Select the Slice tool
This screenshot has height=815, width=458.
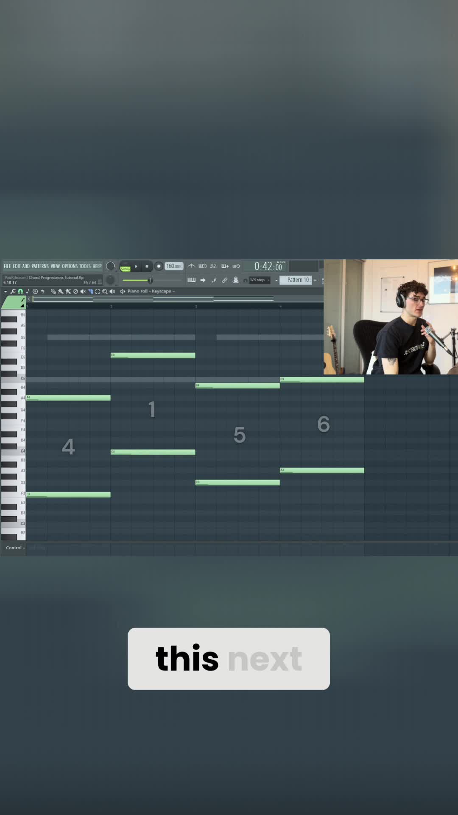pyautogui.click(x=90, y=291)
